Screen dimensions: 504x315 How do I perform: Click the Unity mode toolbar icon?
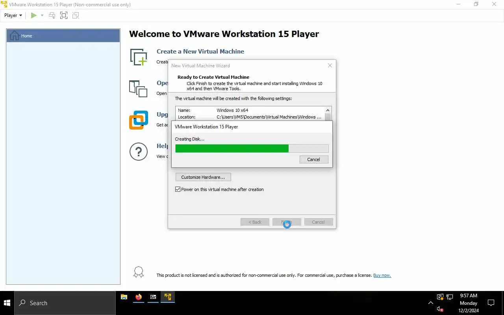(x=76, y=15)
